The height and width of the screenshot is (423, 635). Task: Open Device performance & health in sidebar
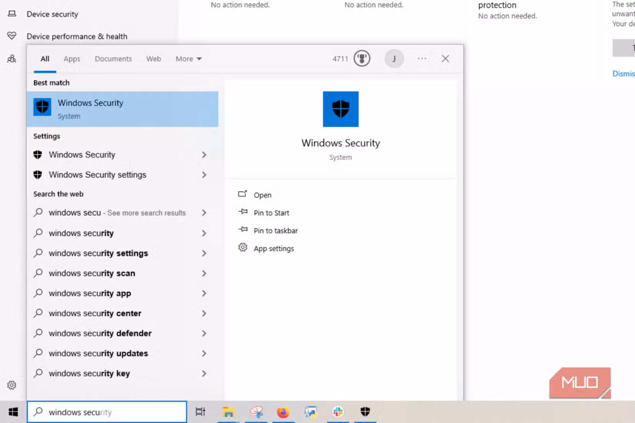pyautogui.click(x=77, y=37)
